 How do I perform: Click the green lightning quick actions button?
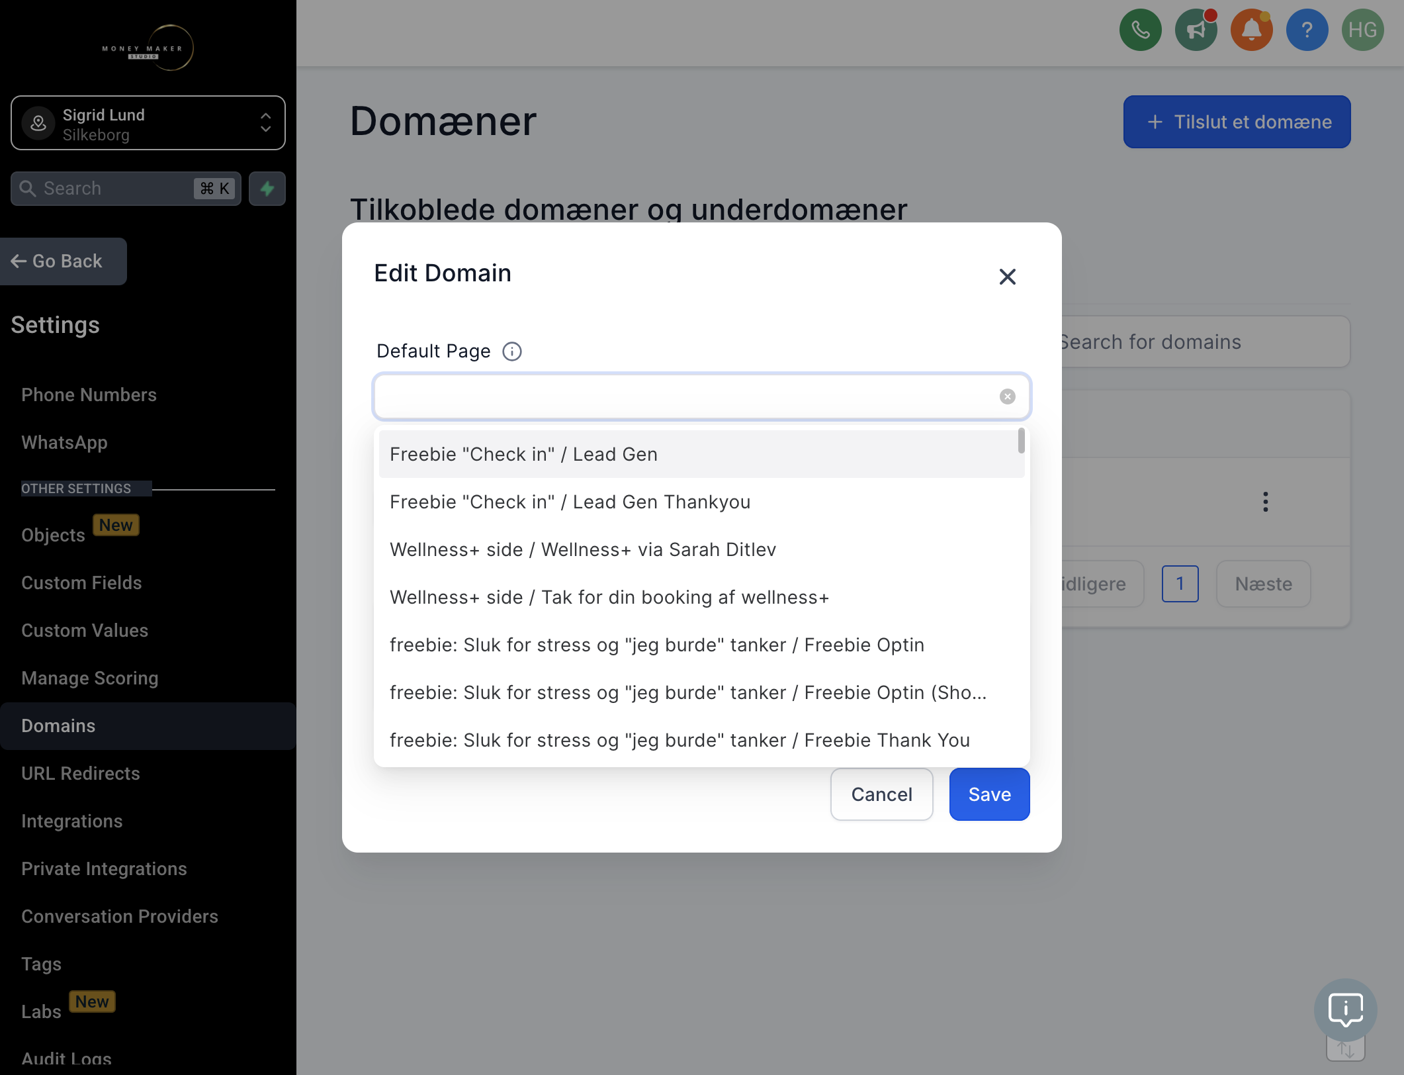(267, 189)
